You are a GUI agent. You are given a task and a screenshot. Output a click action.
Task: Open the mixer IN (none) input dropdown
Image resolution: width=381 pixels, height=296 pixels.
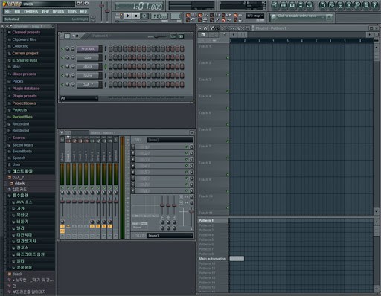(170, 140)
